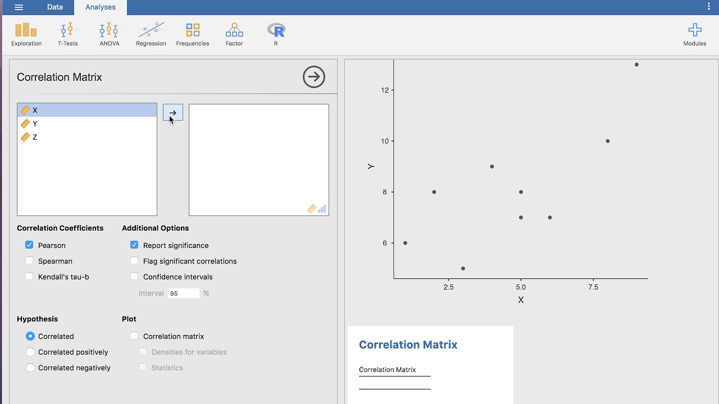This screenshot has width=719, height=404.
Task: Open the Frequencies analyses menu
Action: point(193,35)
